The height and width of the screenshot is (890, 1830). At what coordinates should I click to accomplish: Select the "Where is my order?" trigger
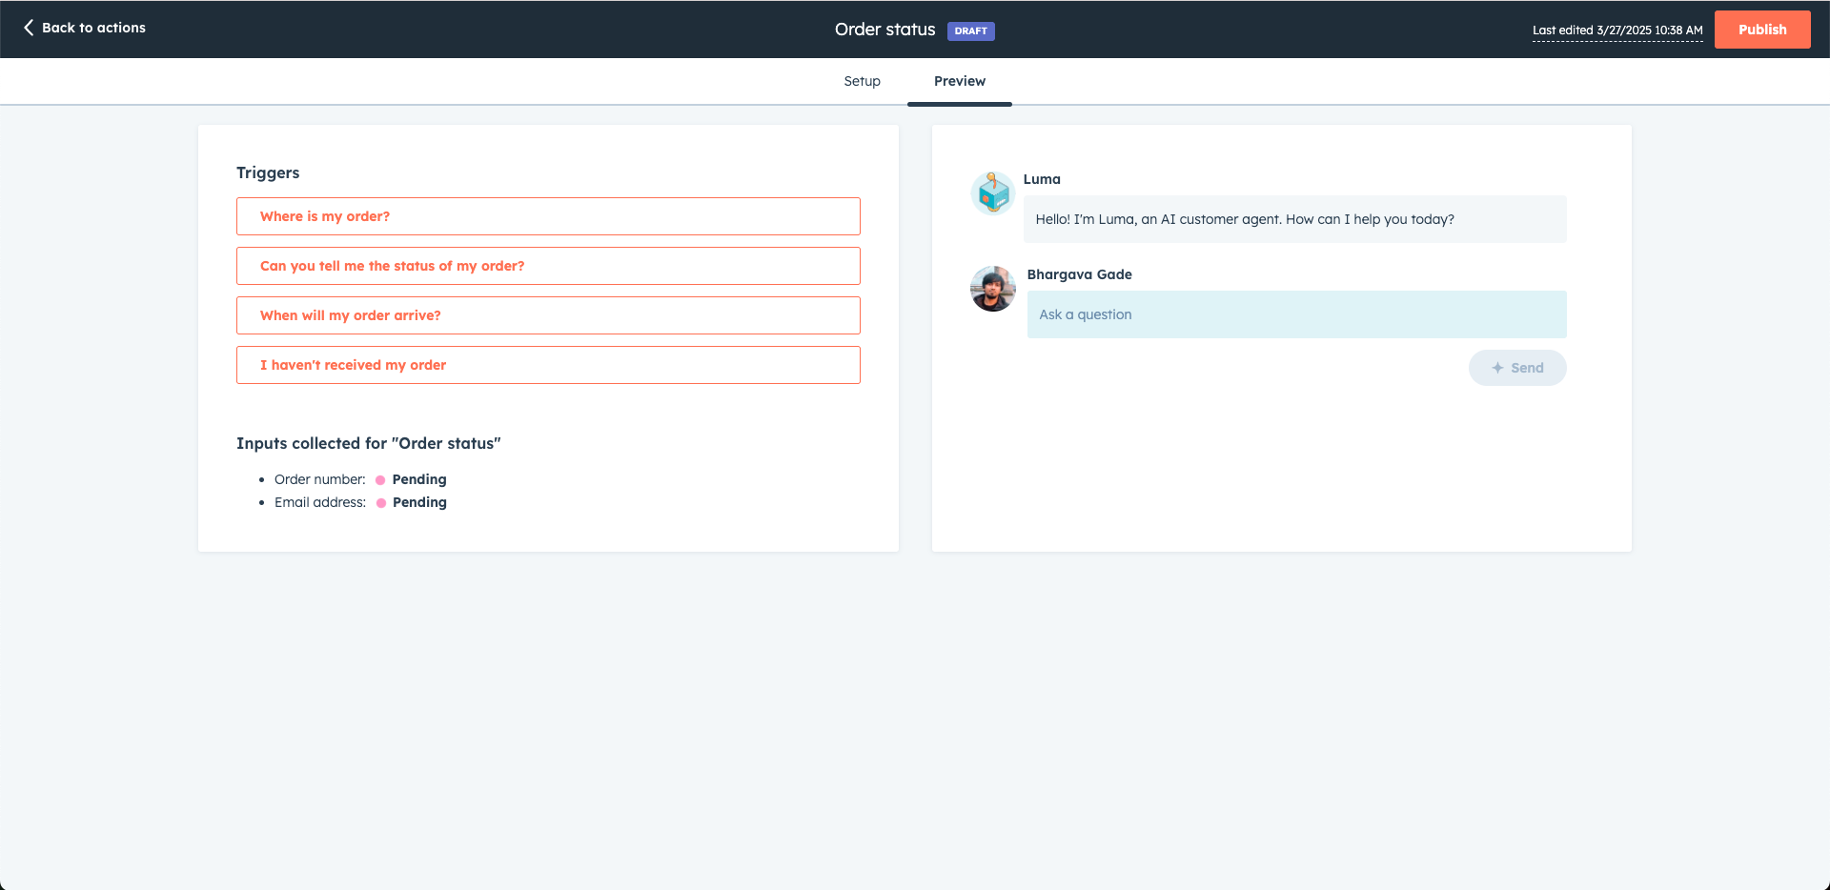click(x=548, y=216)
